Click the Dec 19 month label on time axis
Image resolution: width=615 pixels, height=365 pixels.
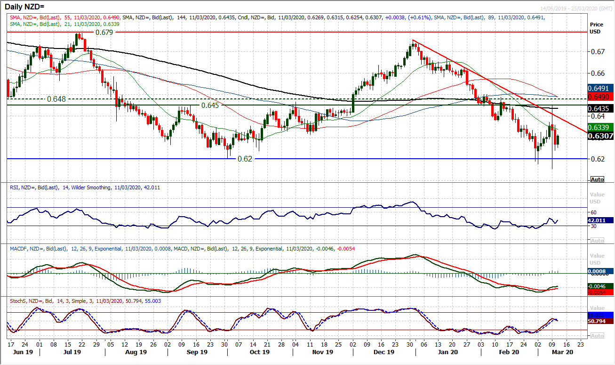tap(383, 352)
